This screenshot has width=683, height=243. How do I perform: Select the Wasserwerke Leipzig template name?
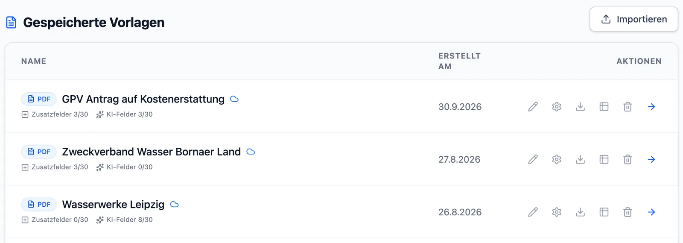113,205
